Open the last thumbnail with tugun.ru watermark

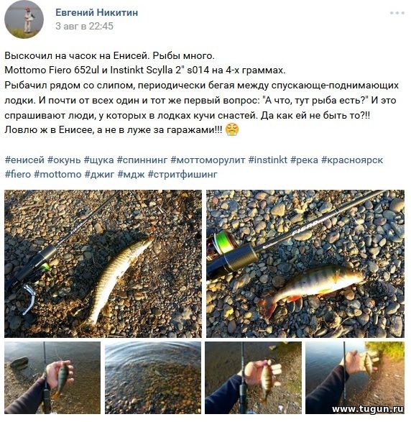(x=355, y=378)
